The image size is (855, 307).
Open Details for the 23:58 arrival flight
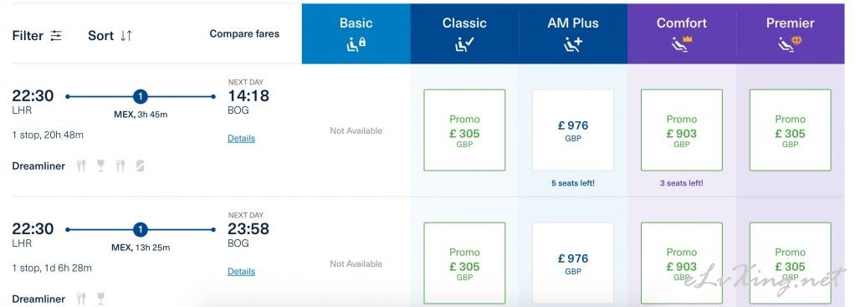pyautogui.click(x=241, y=272)
